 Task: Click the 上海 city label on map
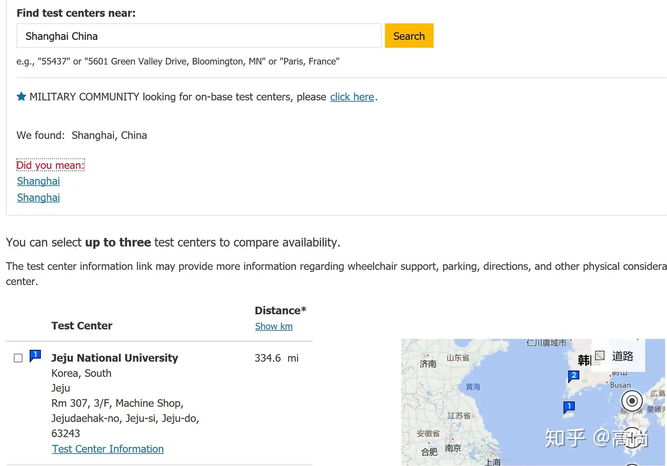[493, 461]
